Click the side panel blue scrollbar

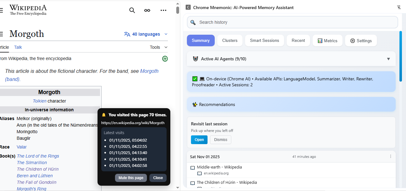click(x=401, y=56)
